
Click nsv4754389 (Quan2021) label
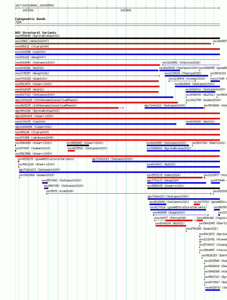(x=202, y=229)
